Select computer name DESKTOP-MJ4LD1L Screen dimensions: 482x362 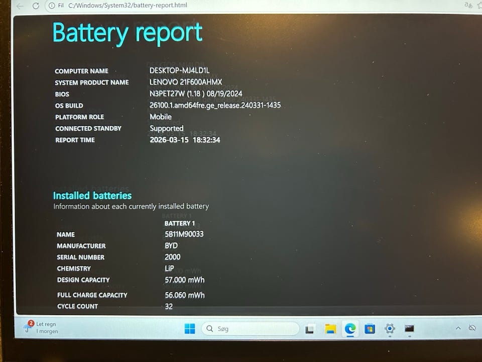[179, 70]
